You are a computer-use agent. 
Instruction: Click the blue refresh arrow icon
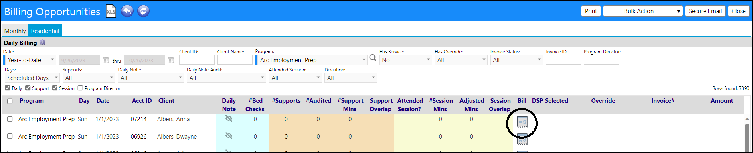click(143, 11)
